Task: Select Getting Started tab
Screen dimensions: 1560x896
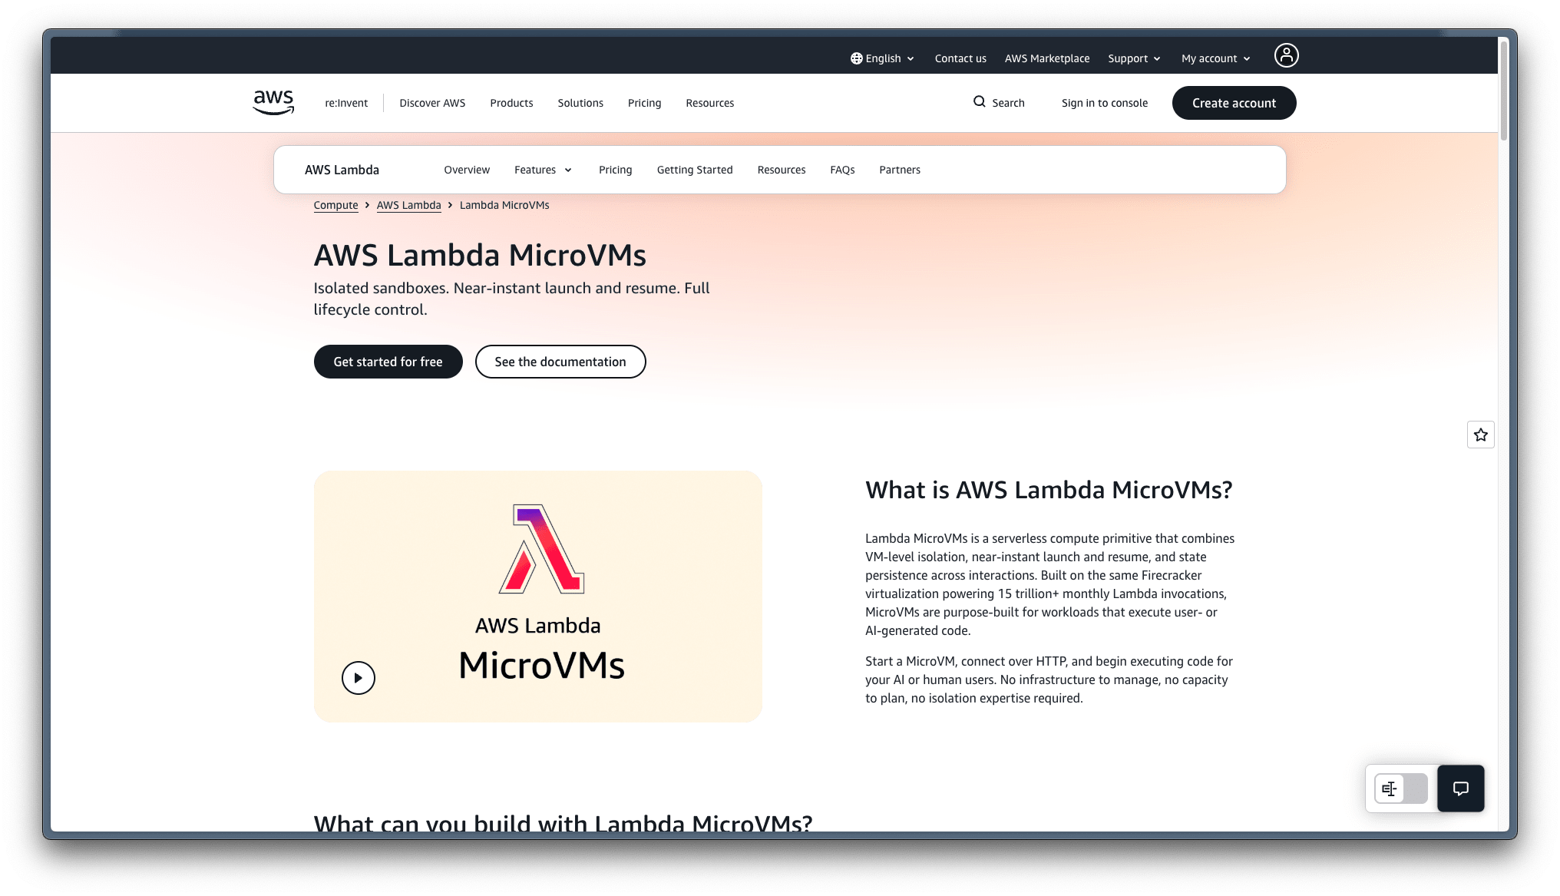Action: pyautogui.click(x=695, y=170)
